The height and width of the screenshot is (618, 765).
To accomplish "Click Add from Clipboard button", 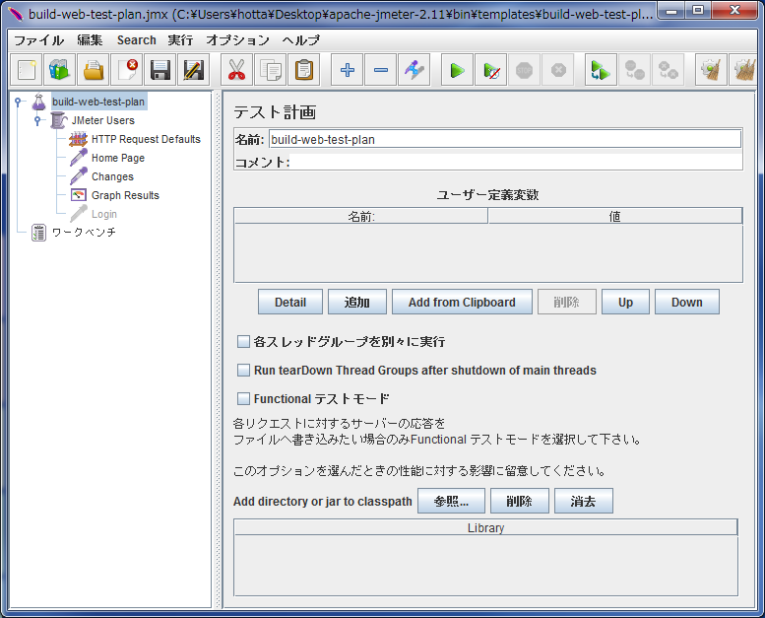I will (x=462, y=302).
